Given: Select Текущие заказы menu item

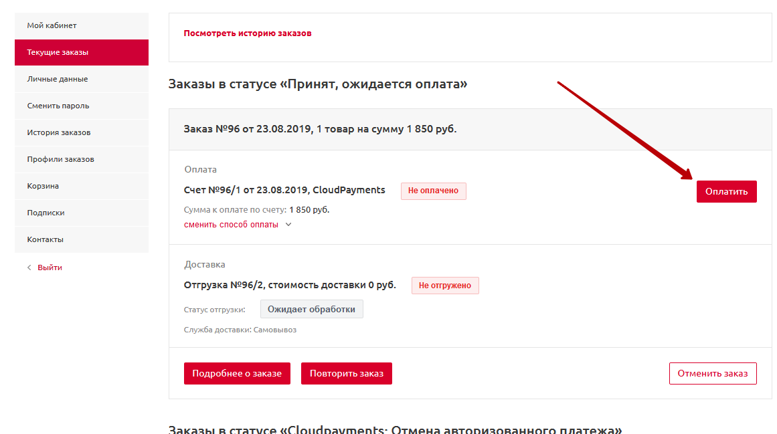Looking at the screenshot, I should 81,52.
